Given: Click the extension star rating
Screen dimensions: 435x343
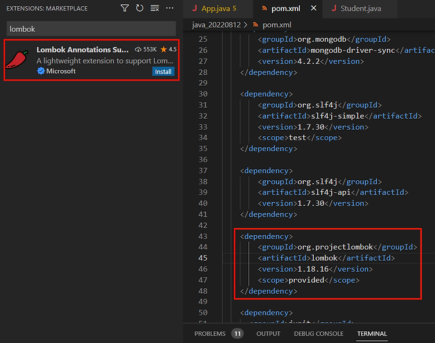Looking at the screenshot, I should [x=168, y=49].
